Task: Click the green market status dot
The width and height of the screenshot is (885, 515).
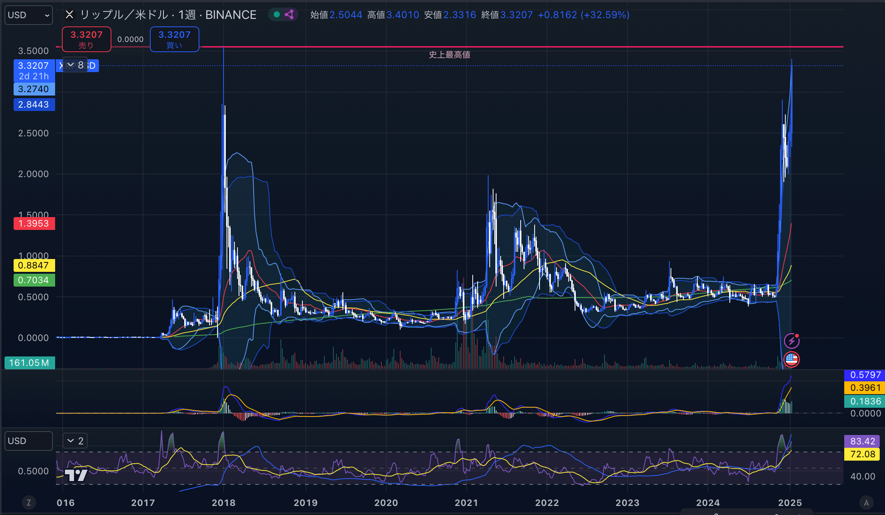Action: click(x=277, y=15)
